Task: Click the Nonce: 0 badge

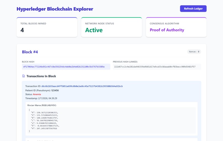Action: click(x=194, y=52)
